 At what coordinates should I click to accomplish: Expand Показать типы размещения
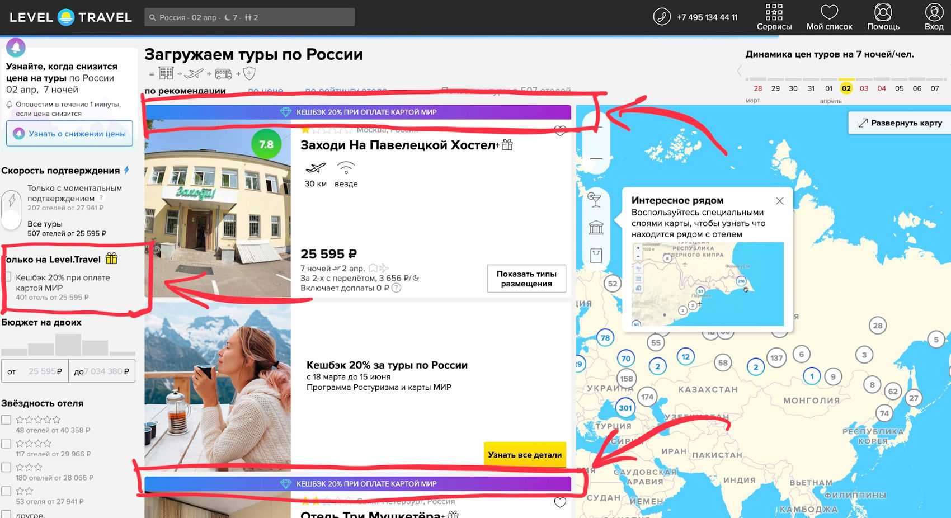(x=526, y=279)
